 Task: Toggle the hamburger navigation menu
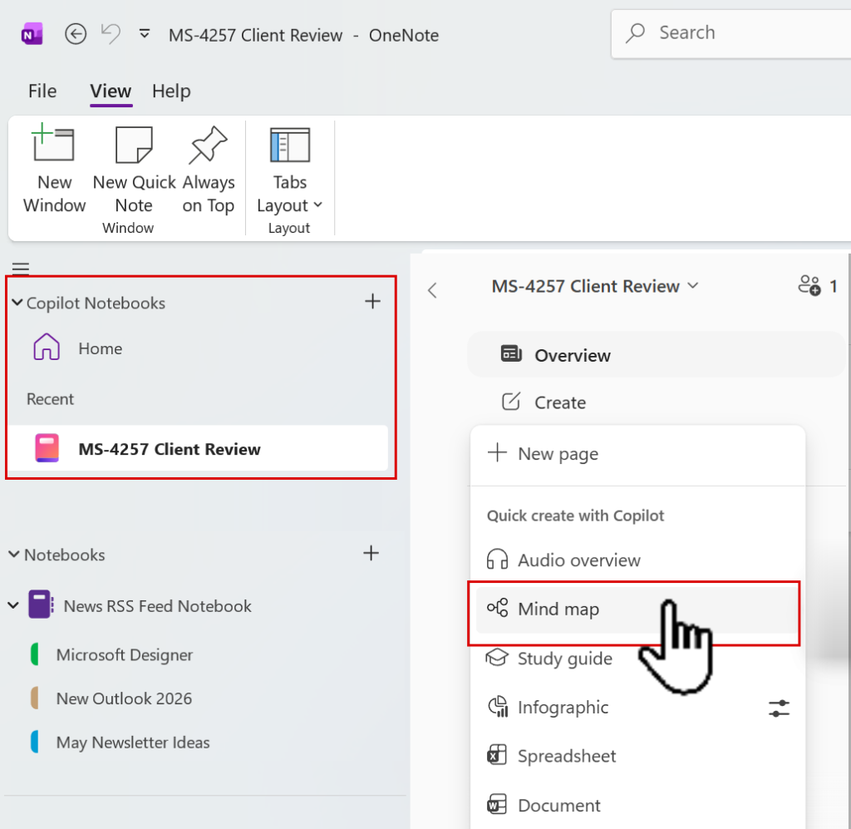(x=21, y=269)
